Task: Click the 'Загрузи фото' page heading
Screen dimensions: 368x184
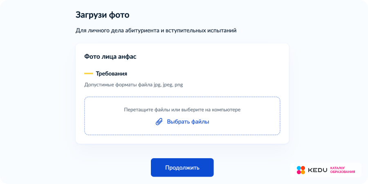Action: click(102, 15)
